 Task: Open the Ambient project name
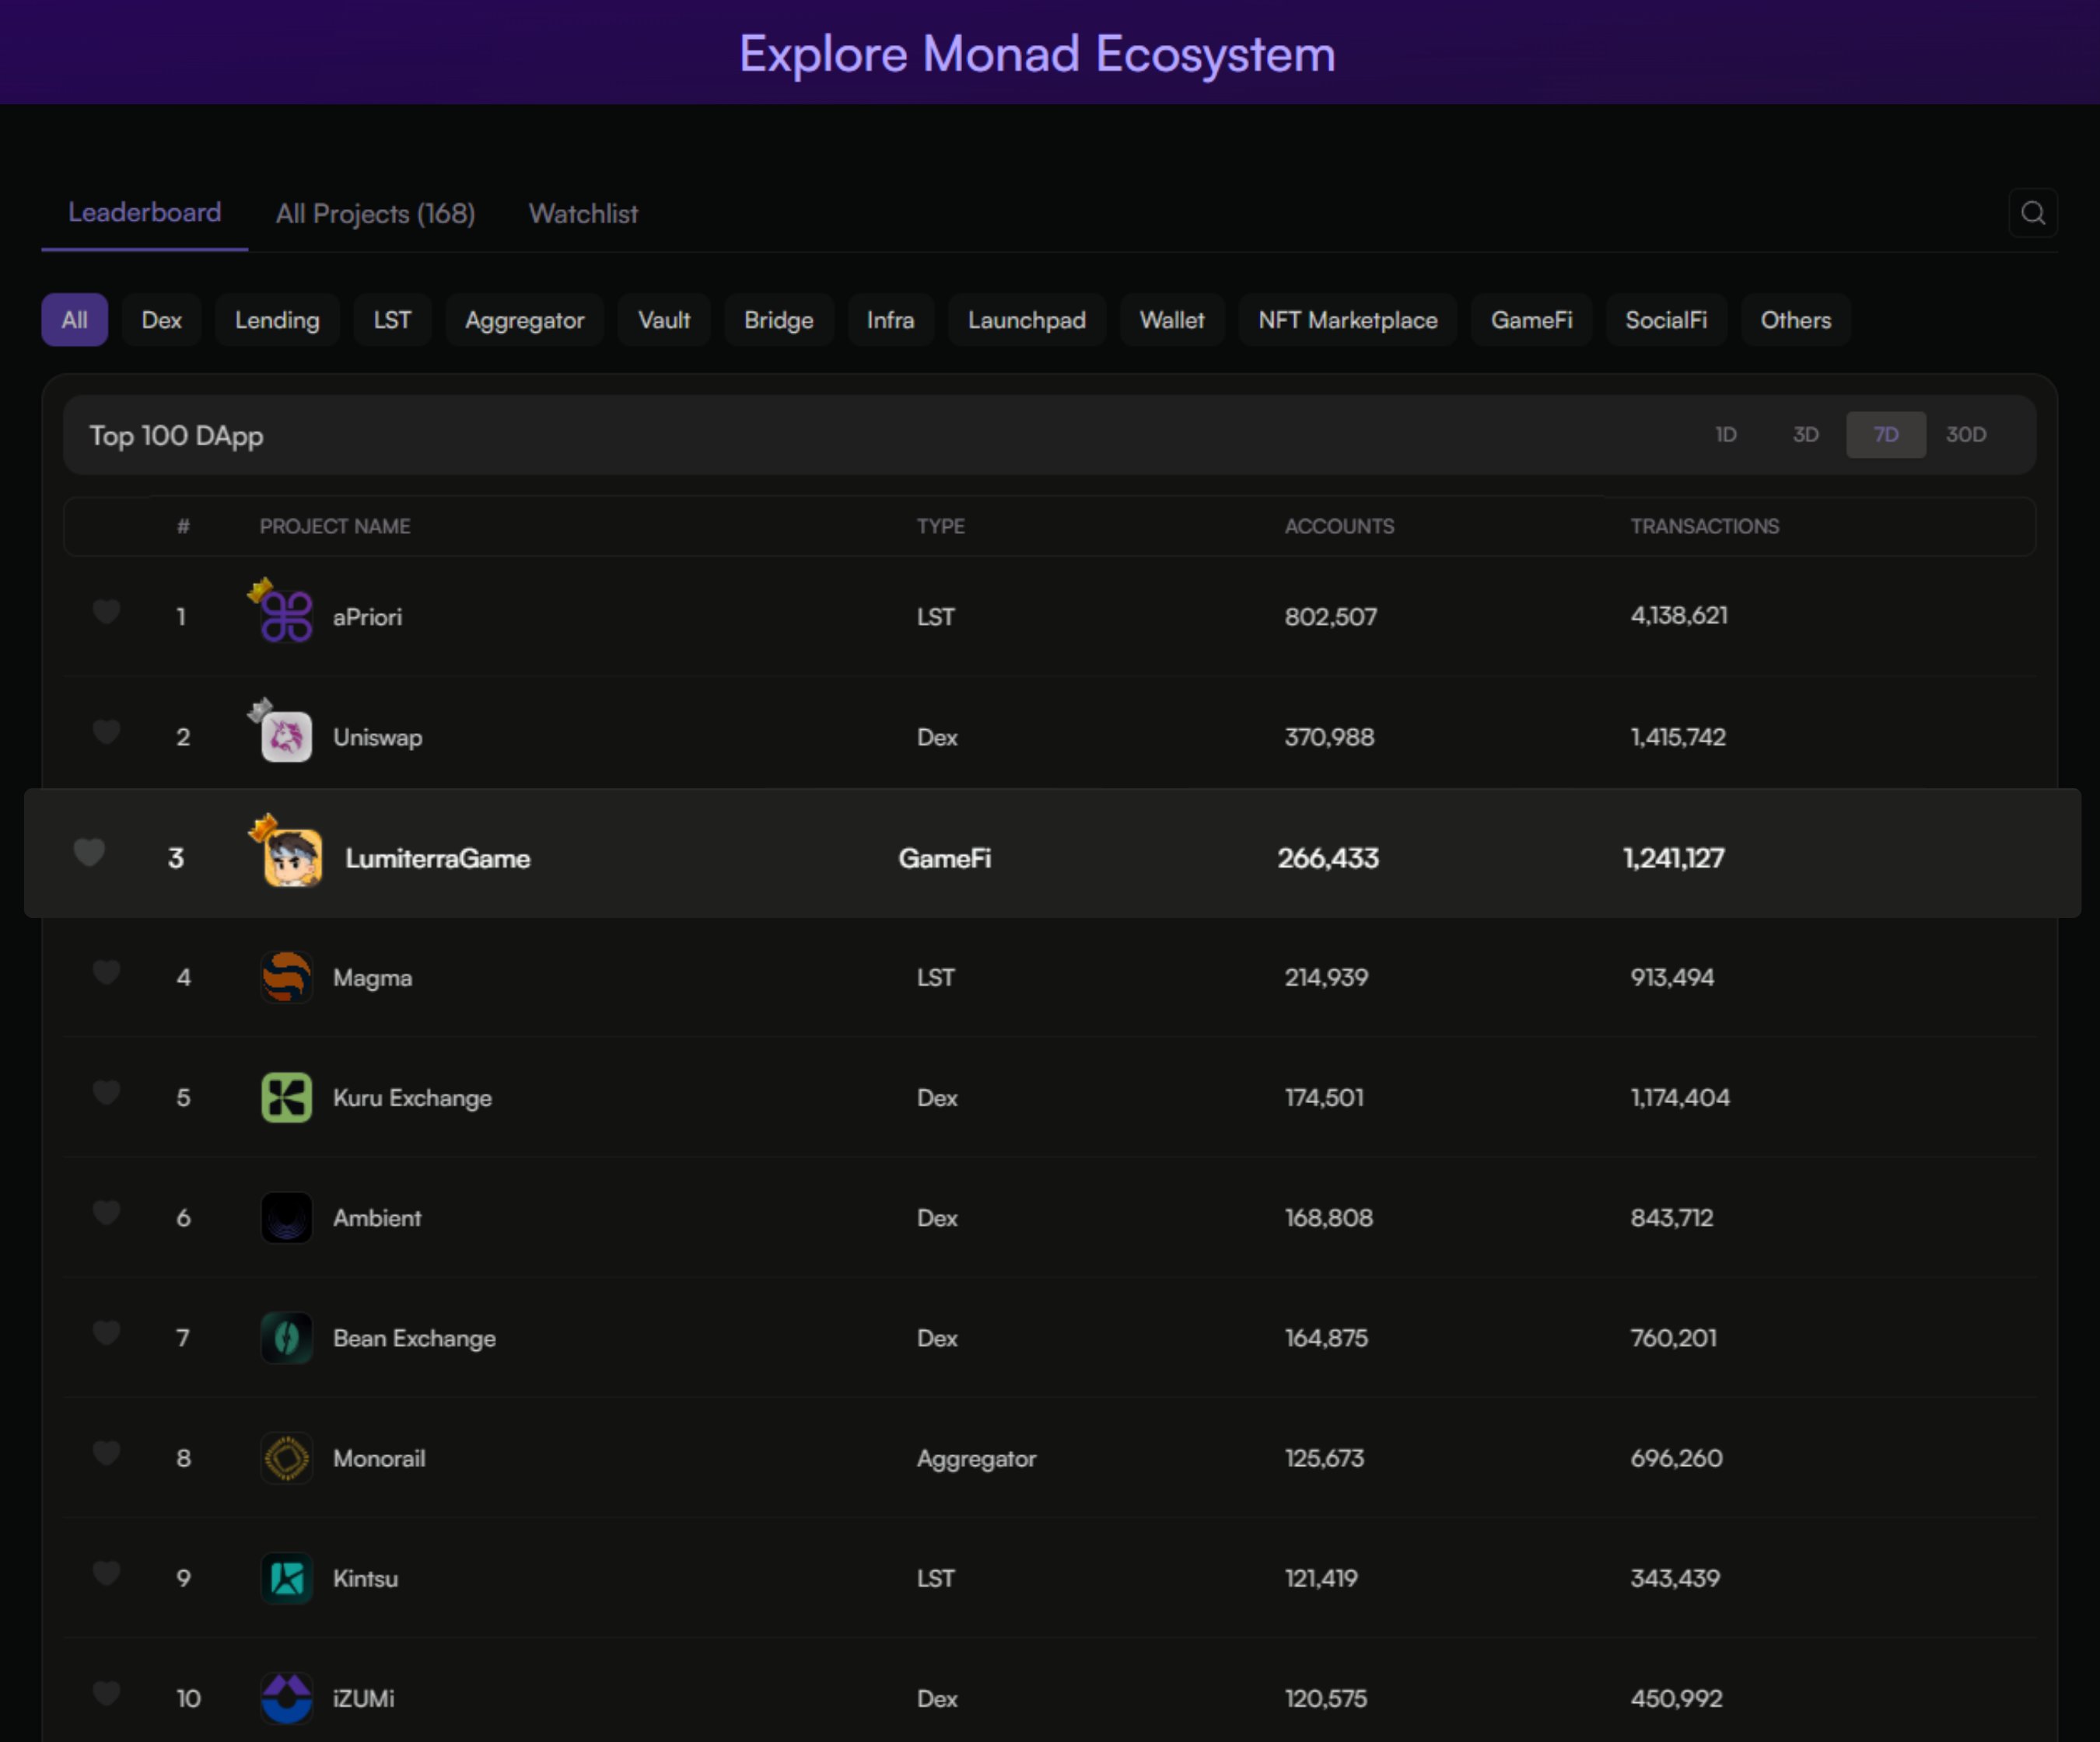click(377, 1217)
